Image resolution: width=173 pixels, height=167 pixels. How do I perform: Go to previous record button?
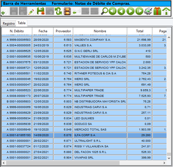pyautogui.click(x=121, y=11)
